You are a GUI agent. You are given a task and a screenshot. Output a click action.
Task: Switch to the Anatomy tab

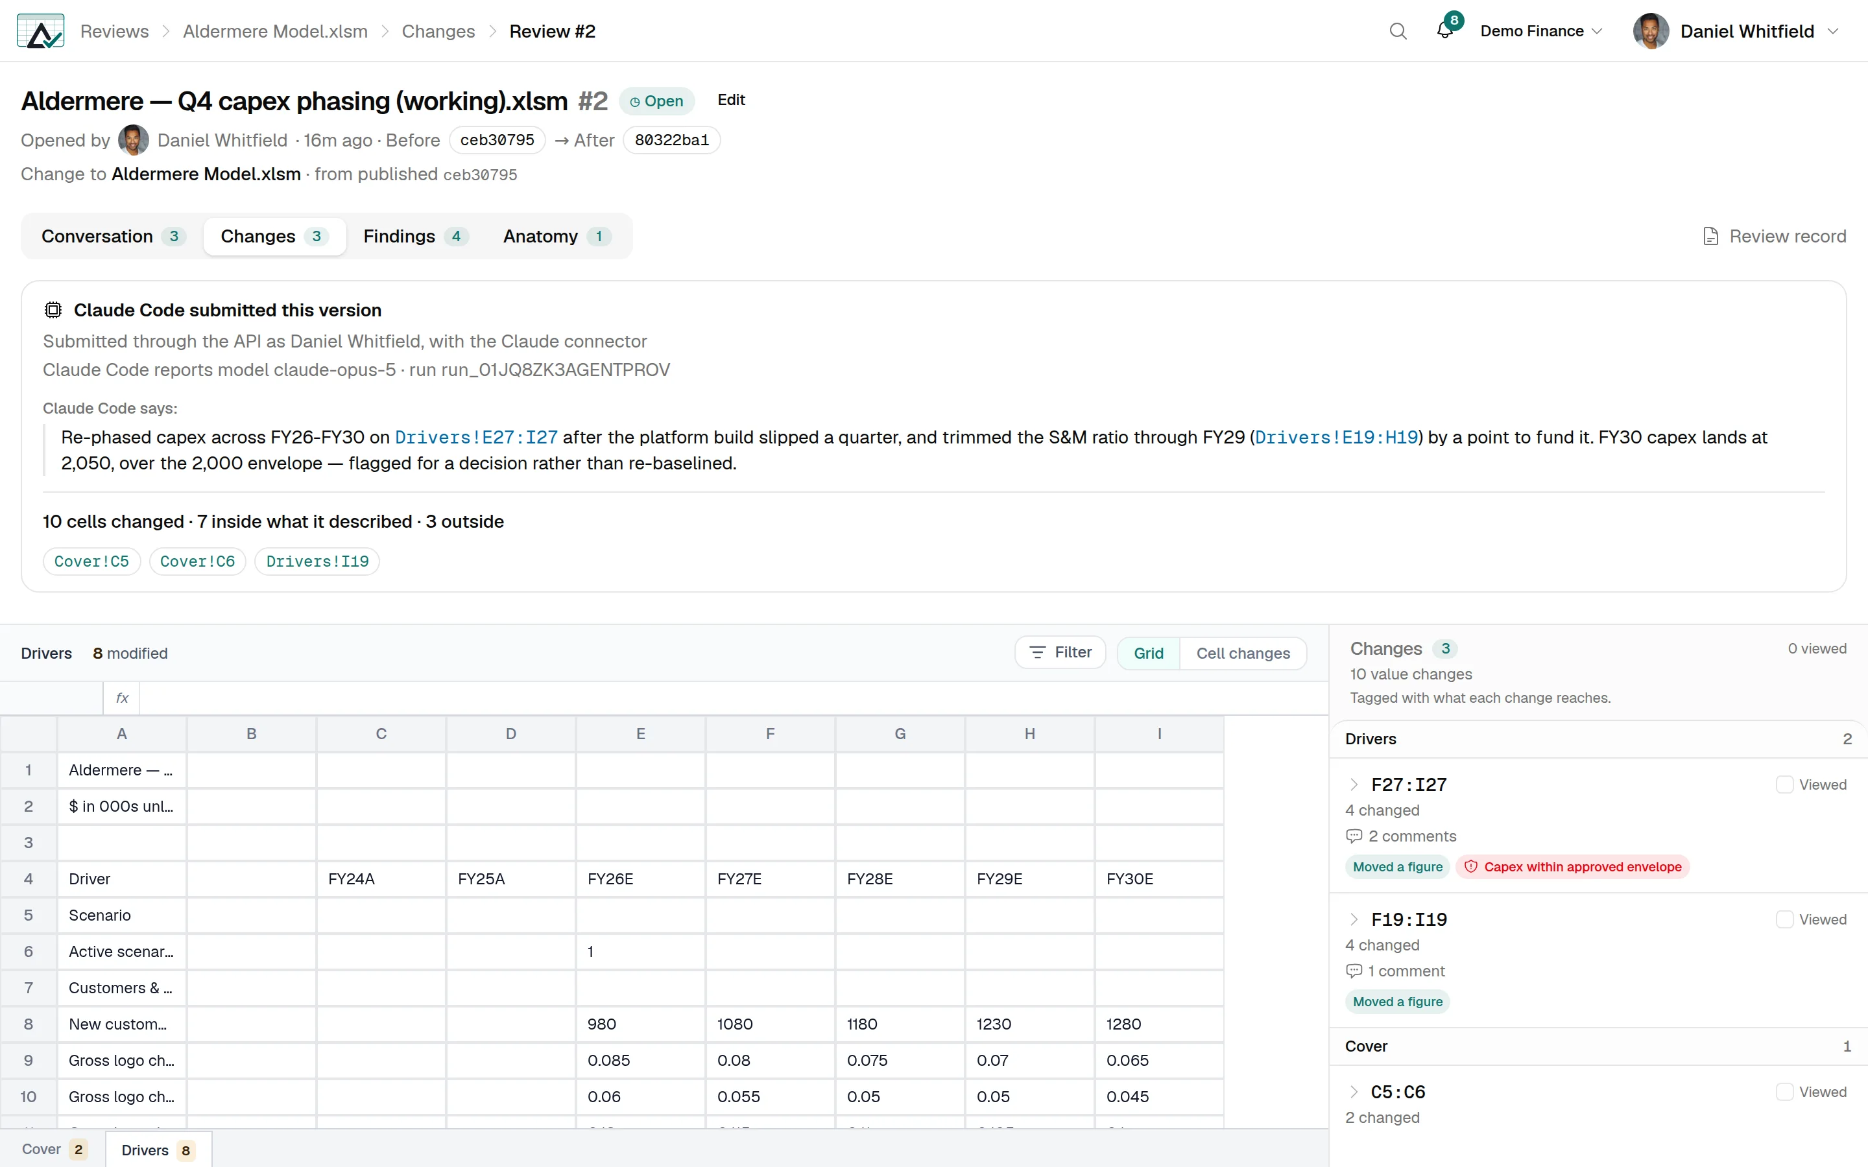(557, 236)
